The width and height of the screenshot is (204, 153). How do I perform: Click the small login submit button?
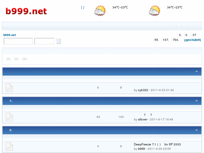coord(58,41)
